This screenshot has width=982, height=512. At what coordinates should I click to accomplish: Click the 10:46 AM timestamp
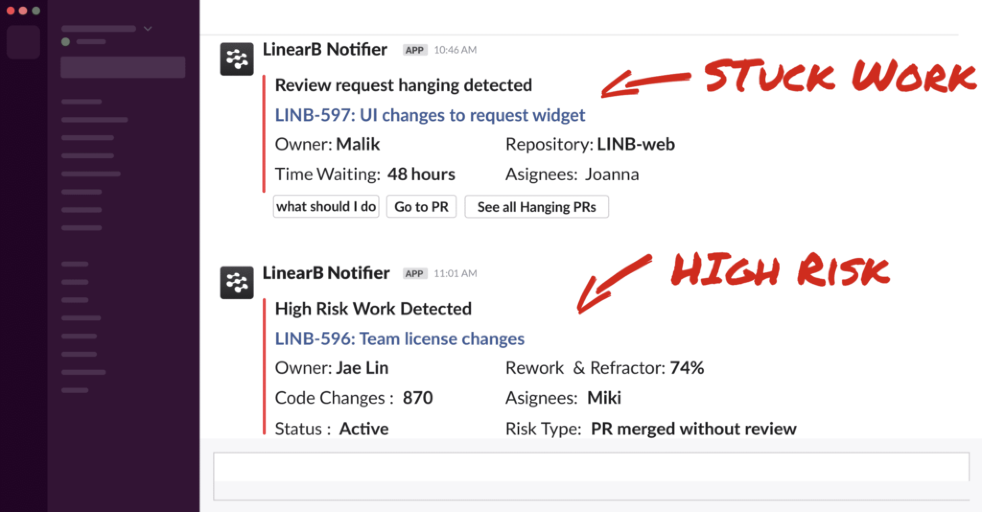455,50
